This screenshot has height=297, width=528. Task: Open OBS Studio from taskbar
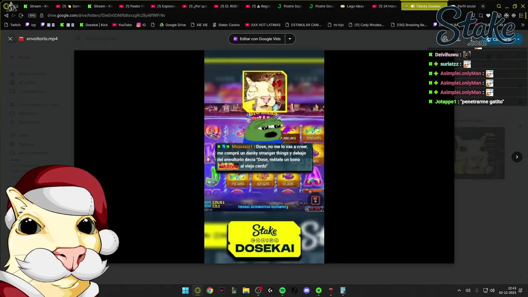tap(258, 290)
